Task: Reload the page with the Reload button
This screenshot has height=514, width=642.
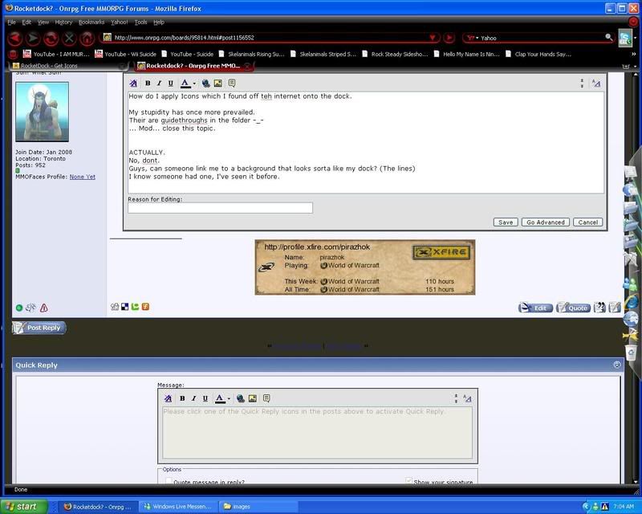Action: [51, 38]
